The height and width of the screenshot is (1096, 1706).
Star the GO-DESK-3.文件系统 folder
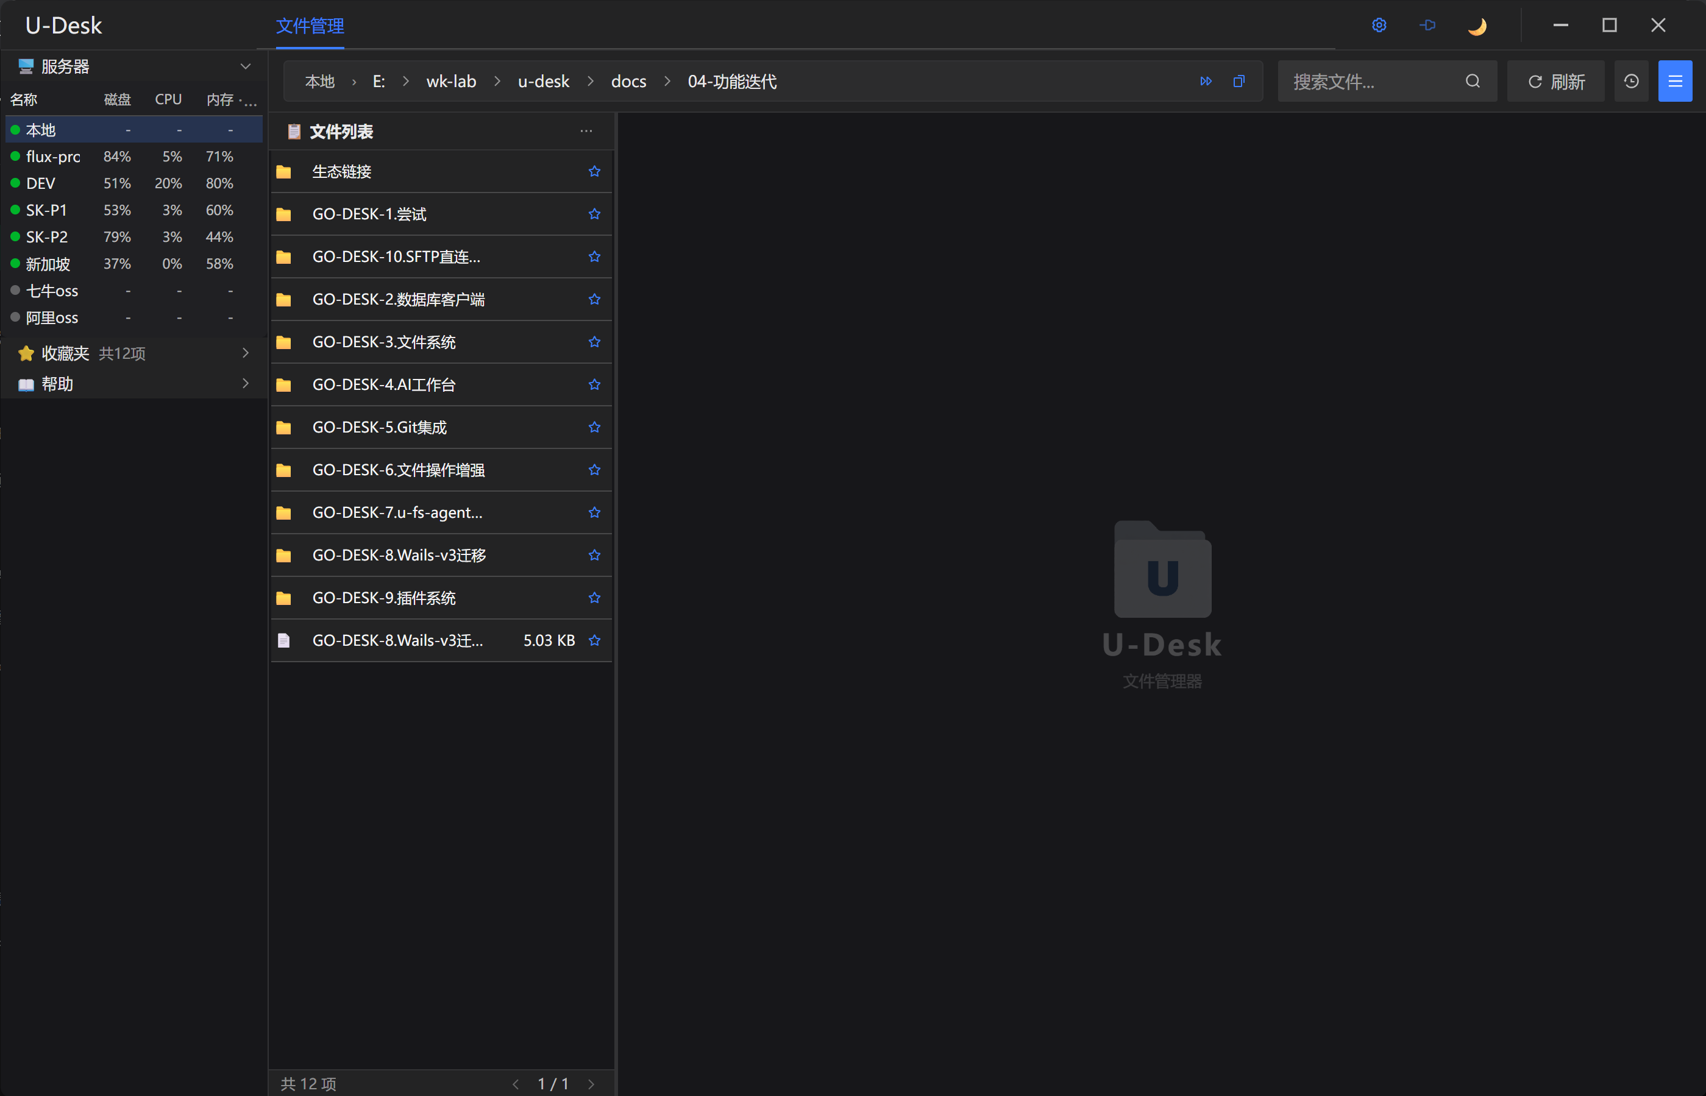point(594,342)
